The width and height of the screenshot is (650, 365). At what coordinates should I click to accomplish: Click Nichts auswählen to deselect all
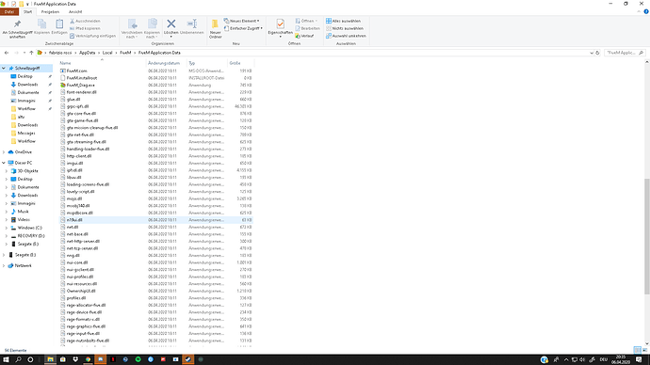(345, 28)
